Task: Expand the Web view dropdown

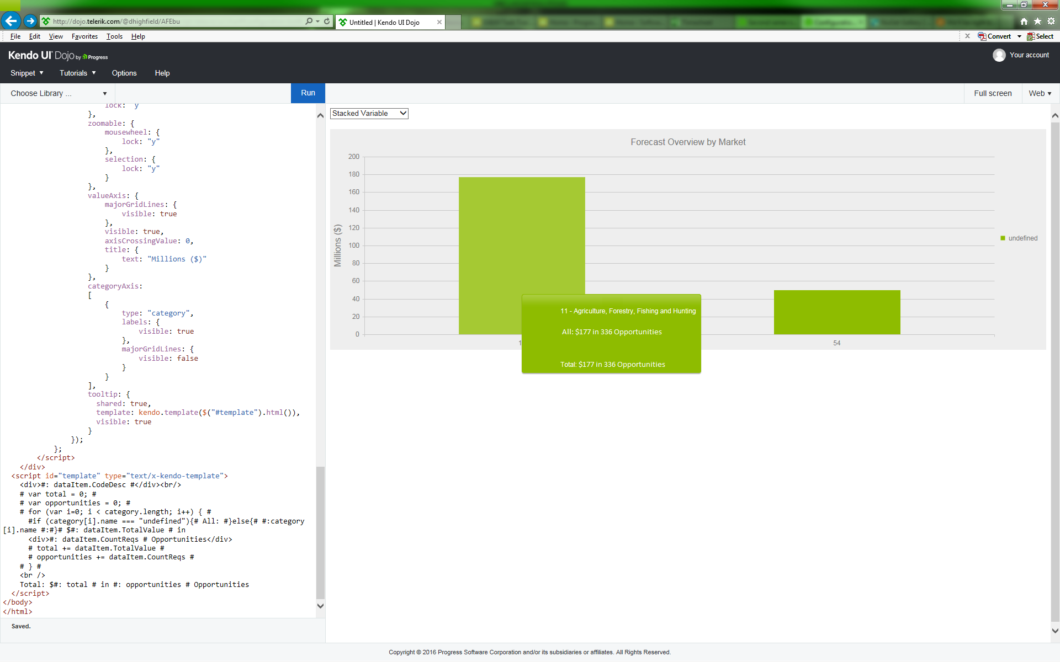Action: [x=1040, y=93]
